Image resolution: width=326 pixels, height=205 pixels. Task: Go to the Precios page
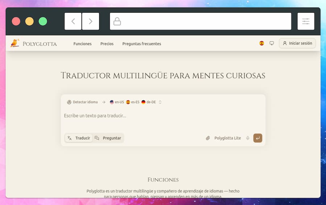(x=107, y=44)
